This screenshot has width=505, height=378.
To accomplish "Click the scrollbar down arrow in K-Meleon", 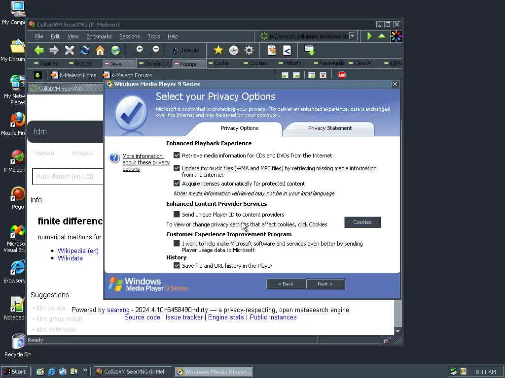I will 398,331.
